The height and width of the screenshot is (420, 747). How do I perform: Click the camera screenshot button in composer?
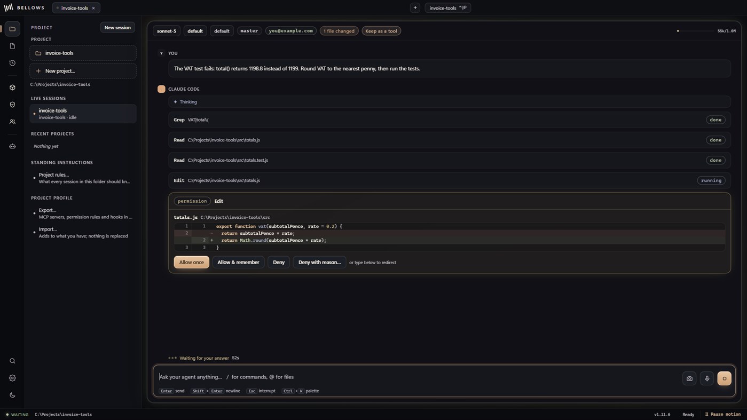tap(689, 378)
